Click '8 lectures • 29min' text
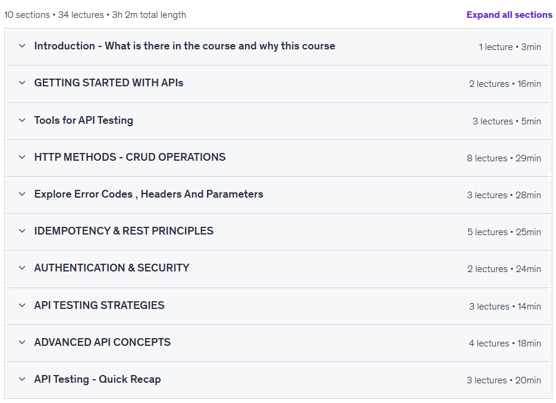This screenshot has width=556, height=403. tap(504, 158)
